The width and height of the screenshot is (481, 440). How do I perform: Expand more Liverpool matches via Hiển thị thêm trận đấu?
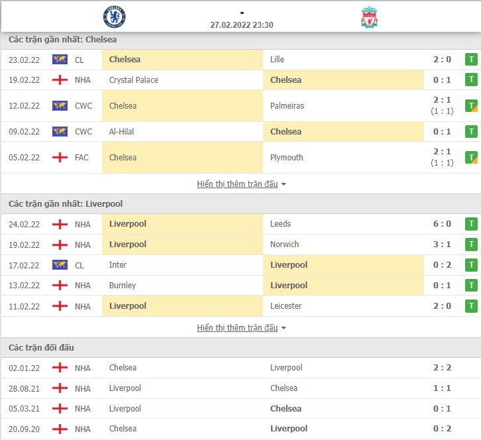point(237,328)
